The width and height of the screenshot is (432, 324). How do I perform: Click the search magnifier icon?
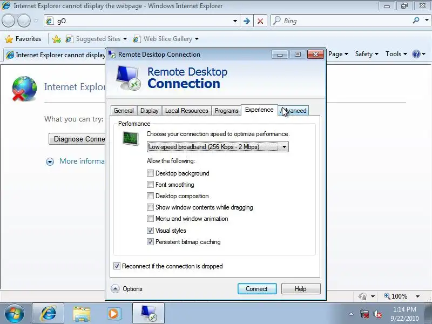416,20
